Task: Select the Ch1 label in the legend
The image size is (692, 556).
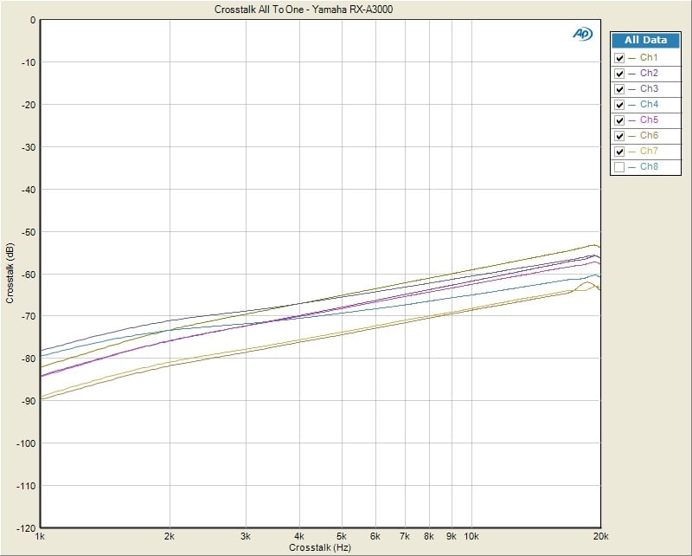Action: [x=649, y=58]
